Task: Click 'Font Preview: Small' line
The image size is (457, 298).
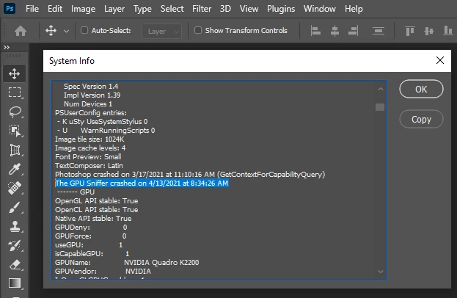Action: point(88,157)
